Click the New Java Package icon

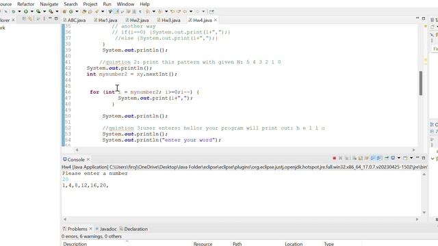[x=64, y=12]
